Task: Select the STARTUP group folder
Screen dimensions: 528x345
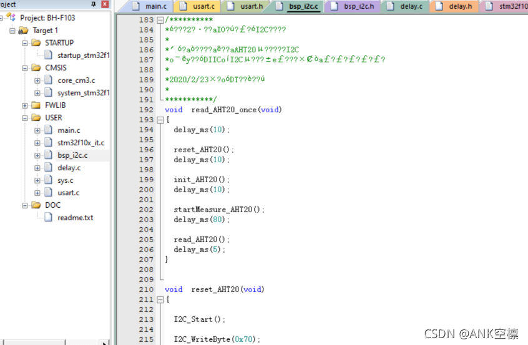Action: [x=59, y=43]
